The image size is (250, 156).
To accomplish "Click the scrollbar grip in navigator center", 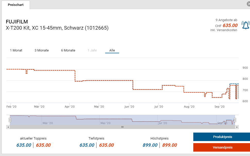I will point(122,127).
